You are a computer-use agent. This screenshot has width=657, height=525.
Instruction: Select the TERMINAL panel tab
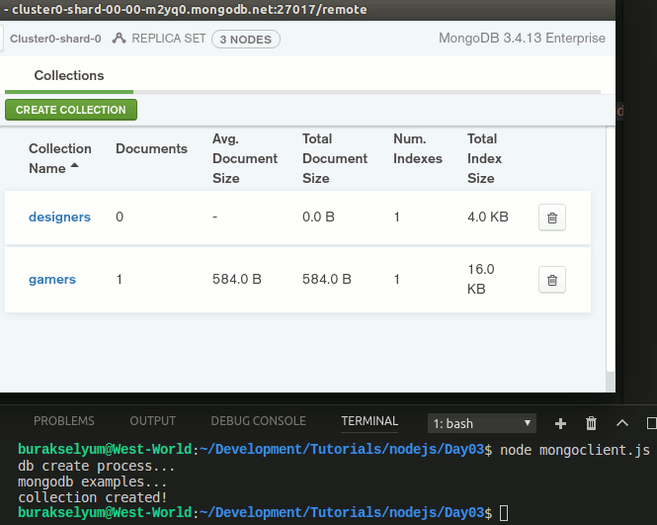tap(370, 421)
